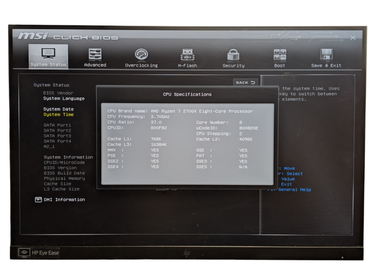Click the BIOS Build Date row
The height and width of the screenshot is (280, 373).
pyautogui.click(x=64, y=173)
